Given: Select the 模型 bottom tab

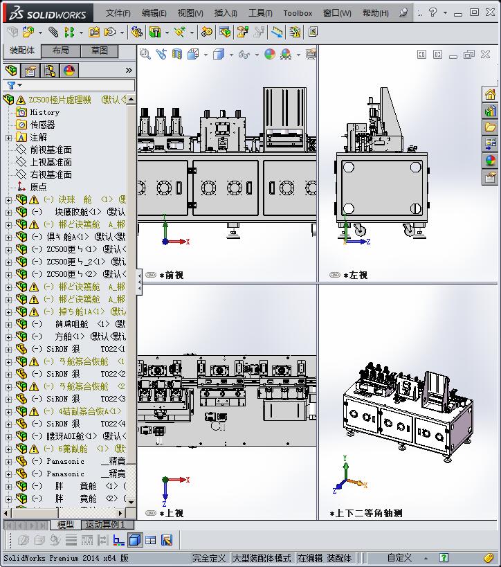Looking at the screenshot, I should pyautogui.click(x=65, y=524).
